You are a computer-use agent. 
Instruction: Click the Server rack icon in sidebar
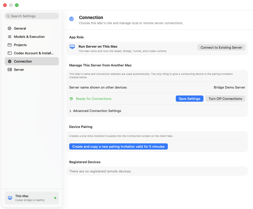10,69
